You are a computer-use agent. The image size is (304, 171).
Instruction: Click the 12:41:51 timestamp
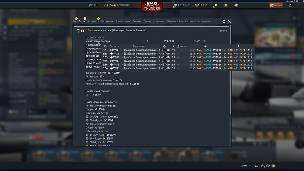pyautogui.click(x=223, y=31)
